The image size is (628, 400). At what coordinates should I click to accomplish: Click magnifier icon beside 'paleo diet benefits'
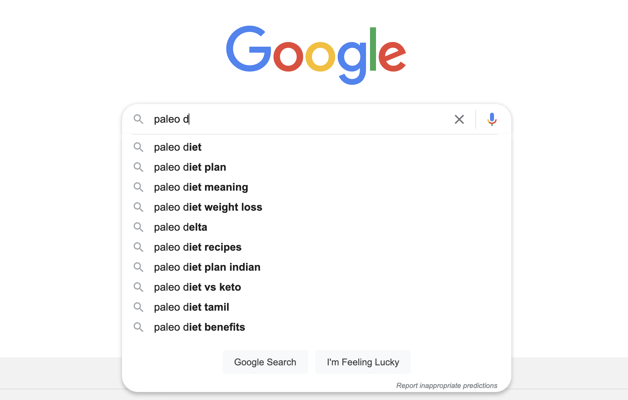pyautogui.click(x=138, y=327)
